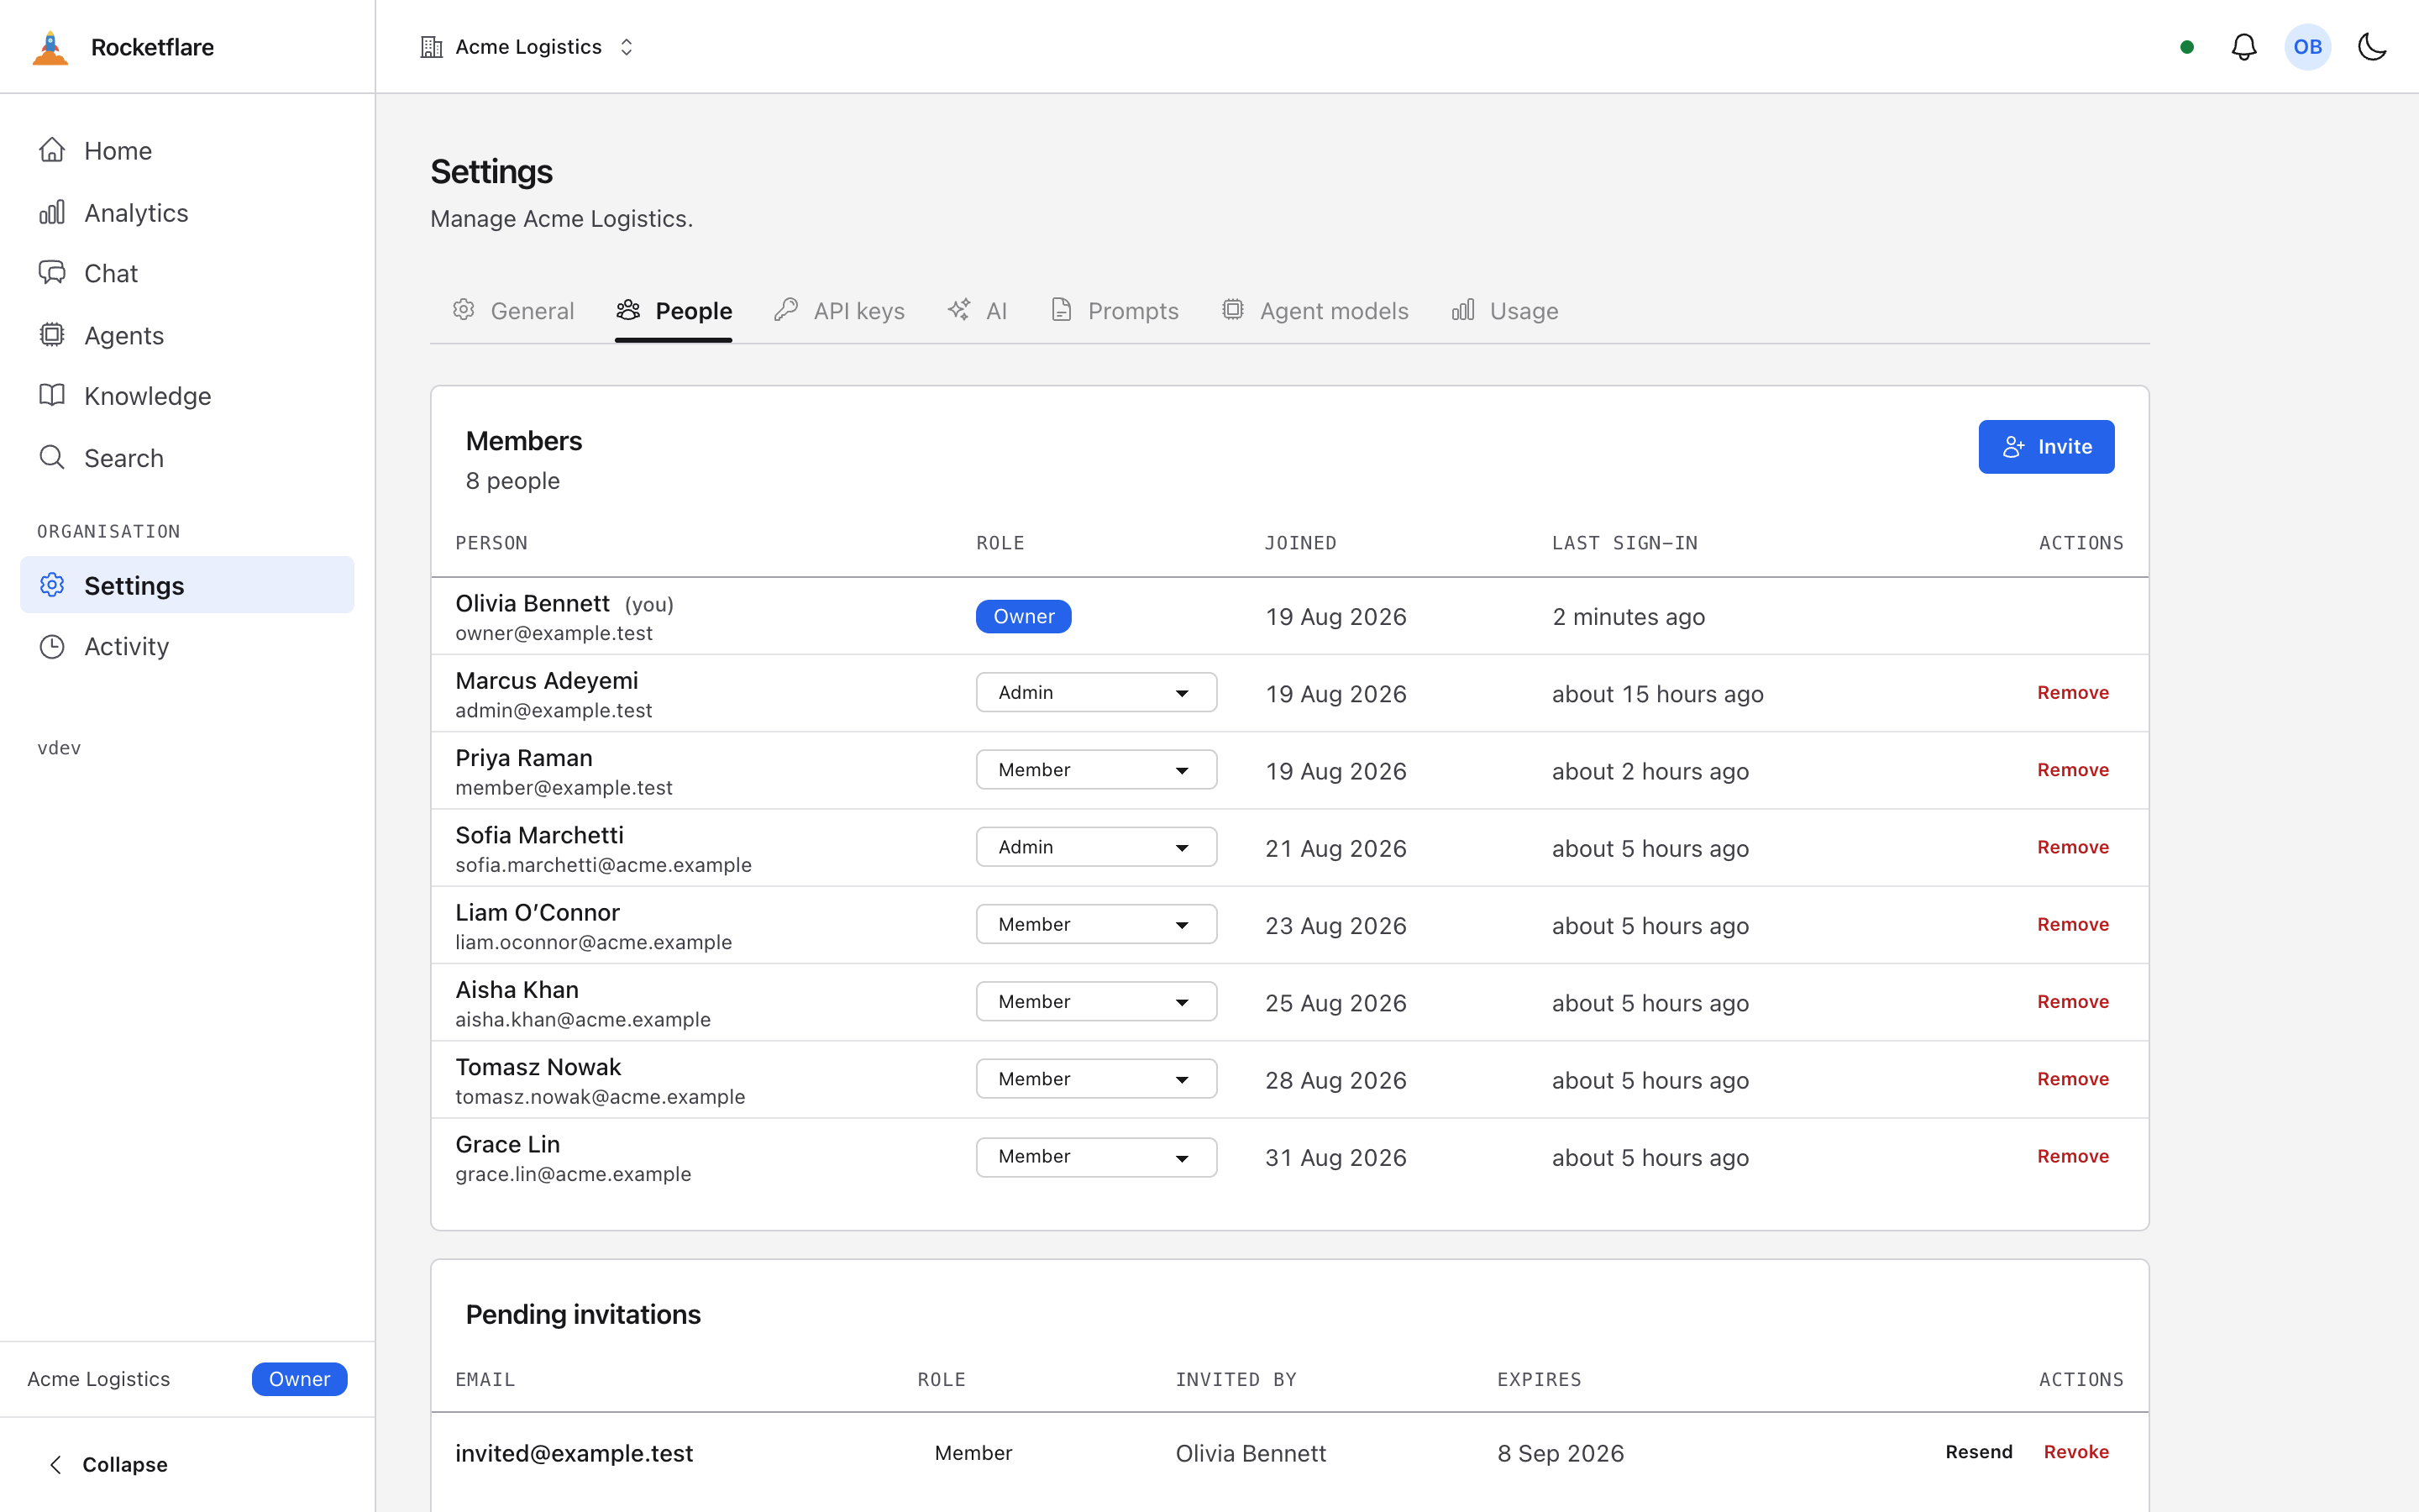Click the Activity clock icon
Viewport: 2419px width, 1512px height.
pyautogui.click(x=52, y=646)
